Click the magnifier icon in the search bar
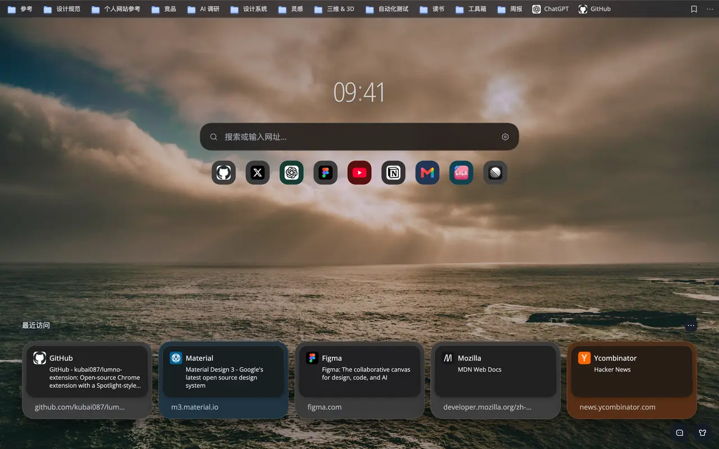719x449 pixels. coord(213,137)
